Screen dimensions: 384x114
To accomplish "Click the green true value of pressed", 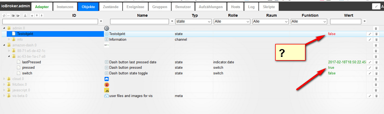I will coord(331,67).
